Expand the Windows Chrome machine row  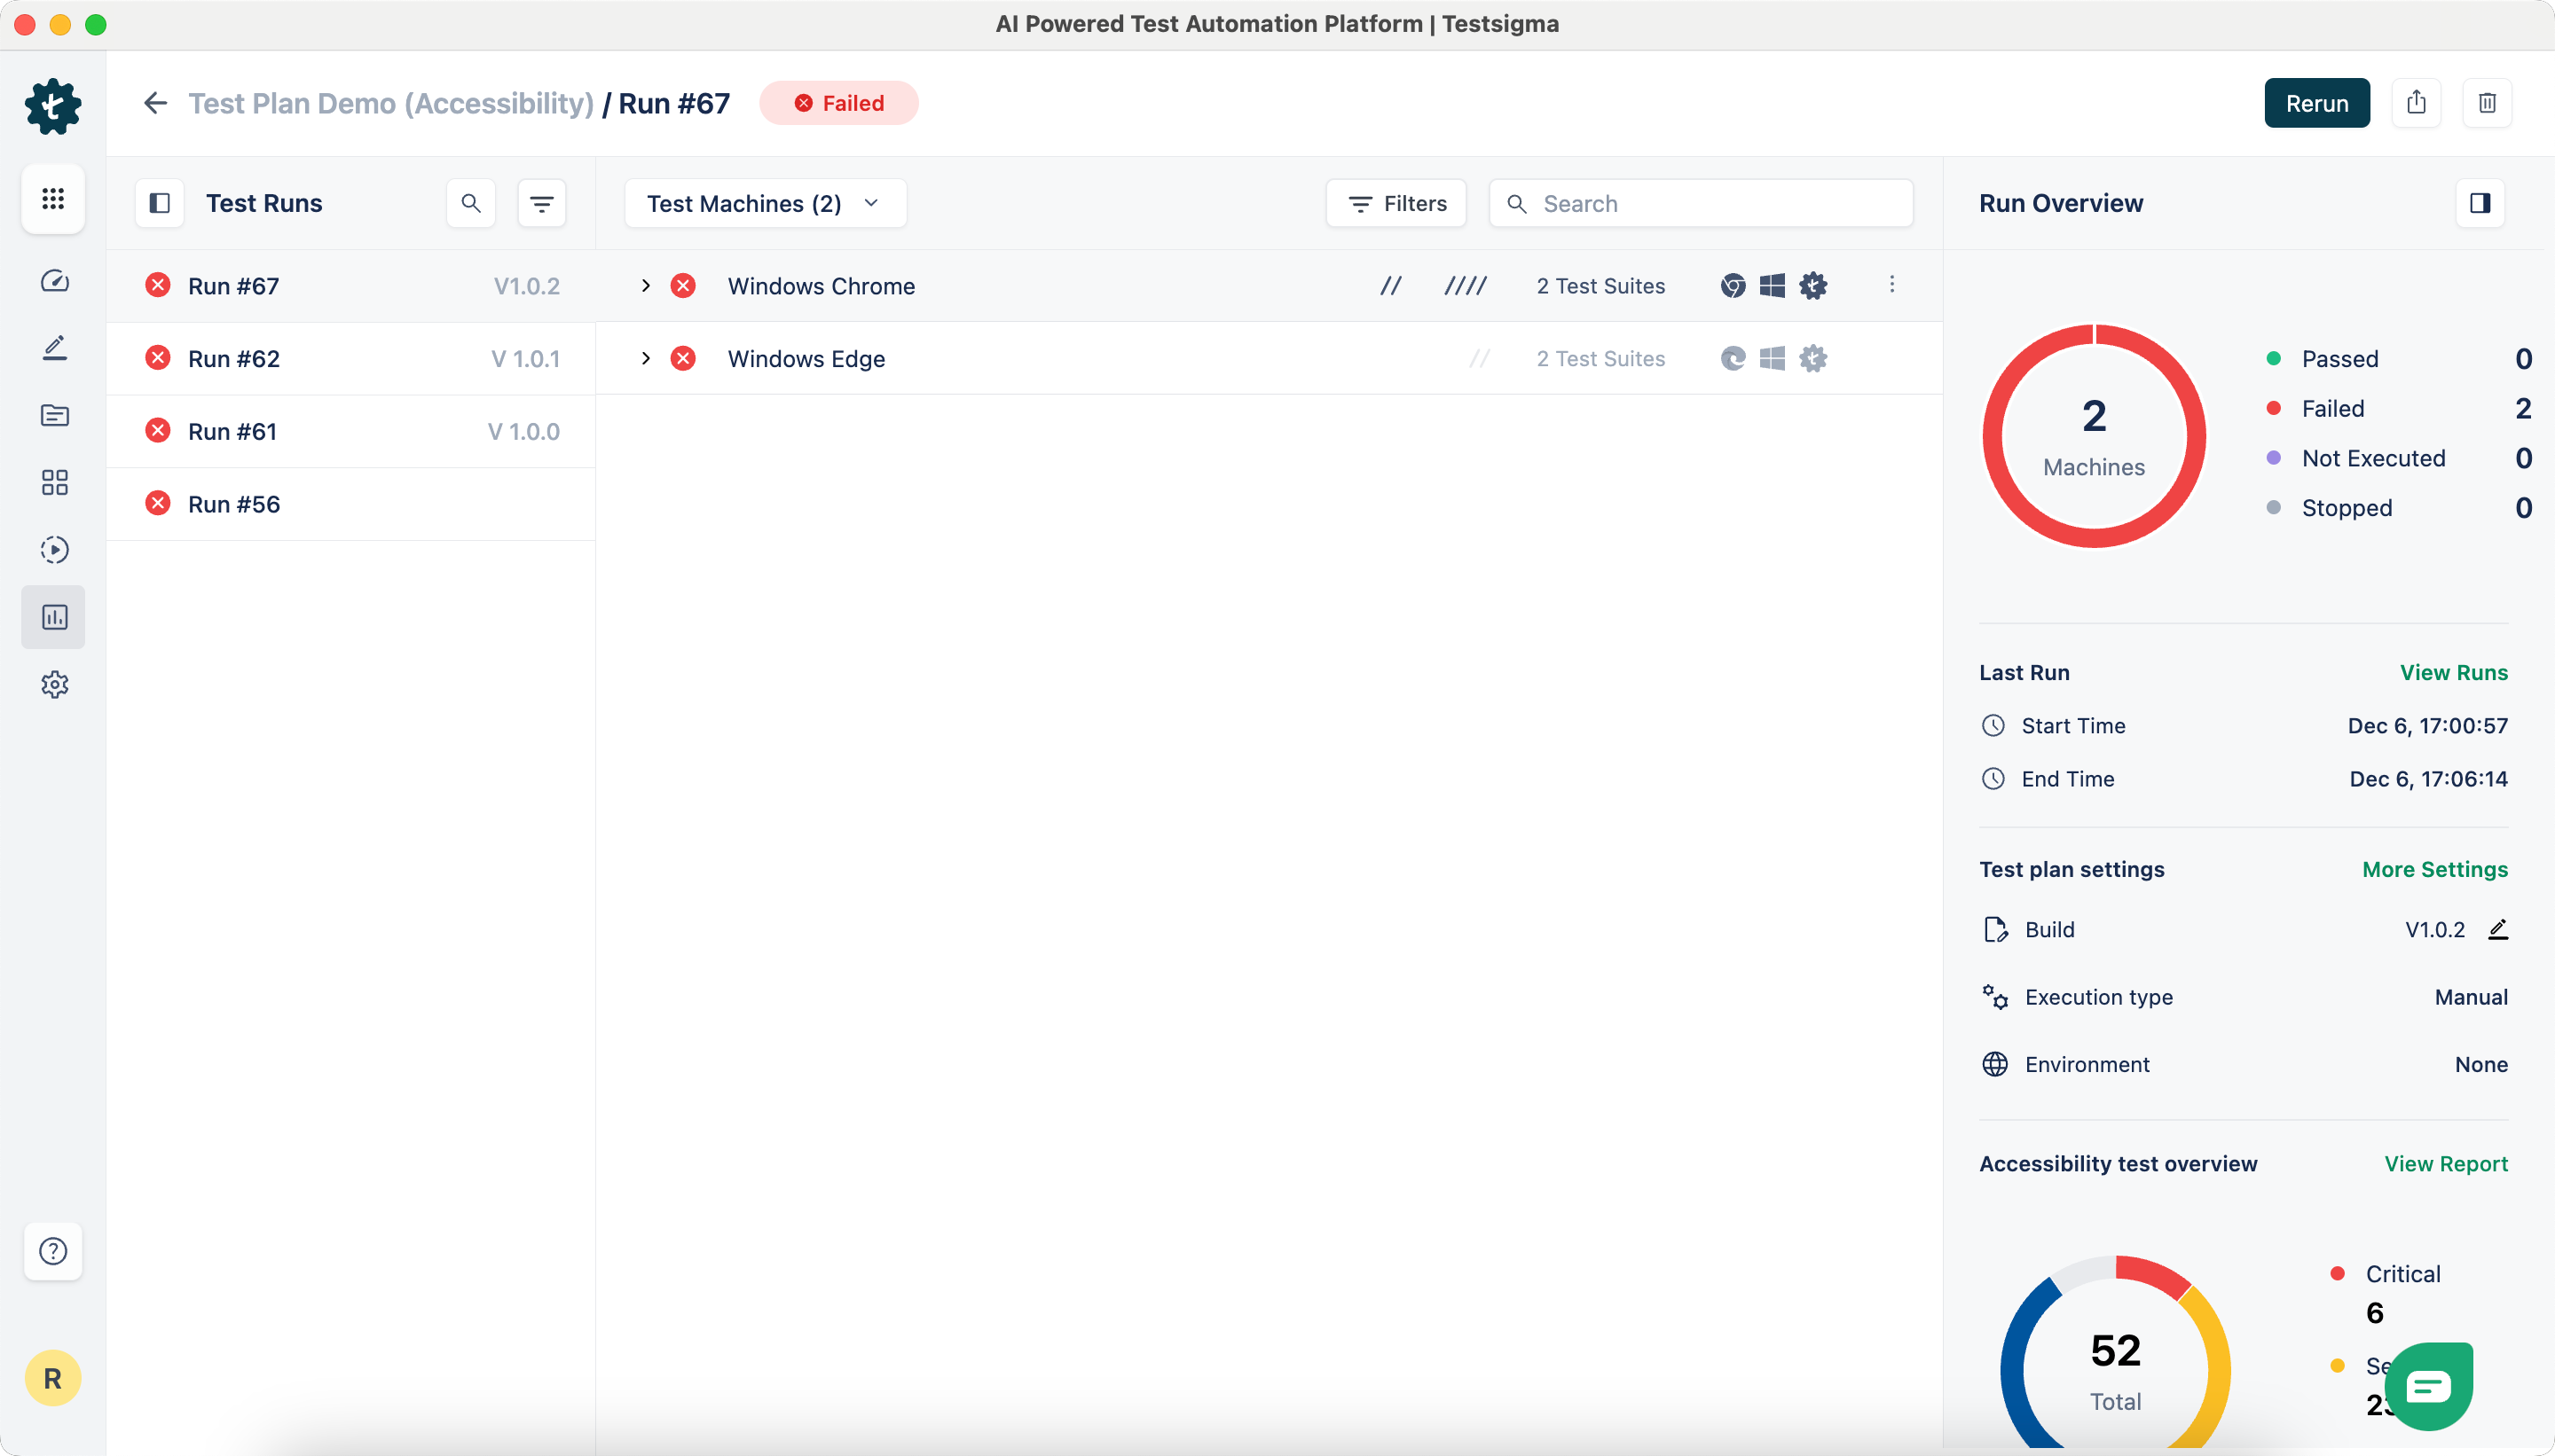[x=645, y=286]
